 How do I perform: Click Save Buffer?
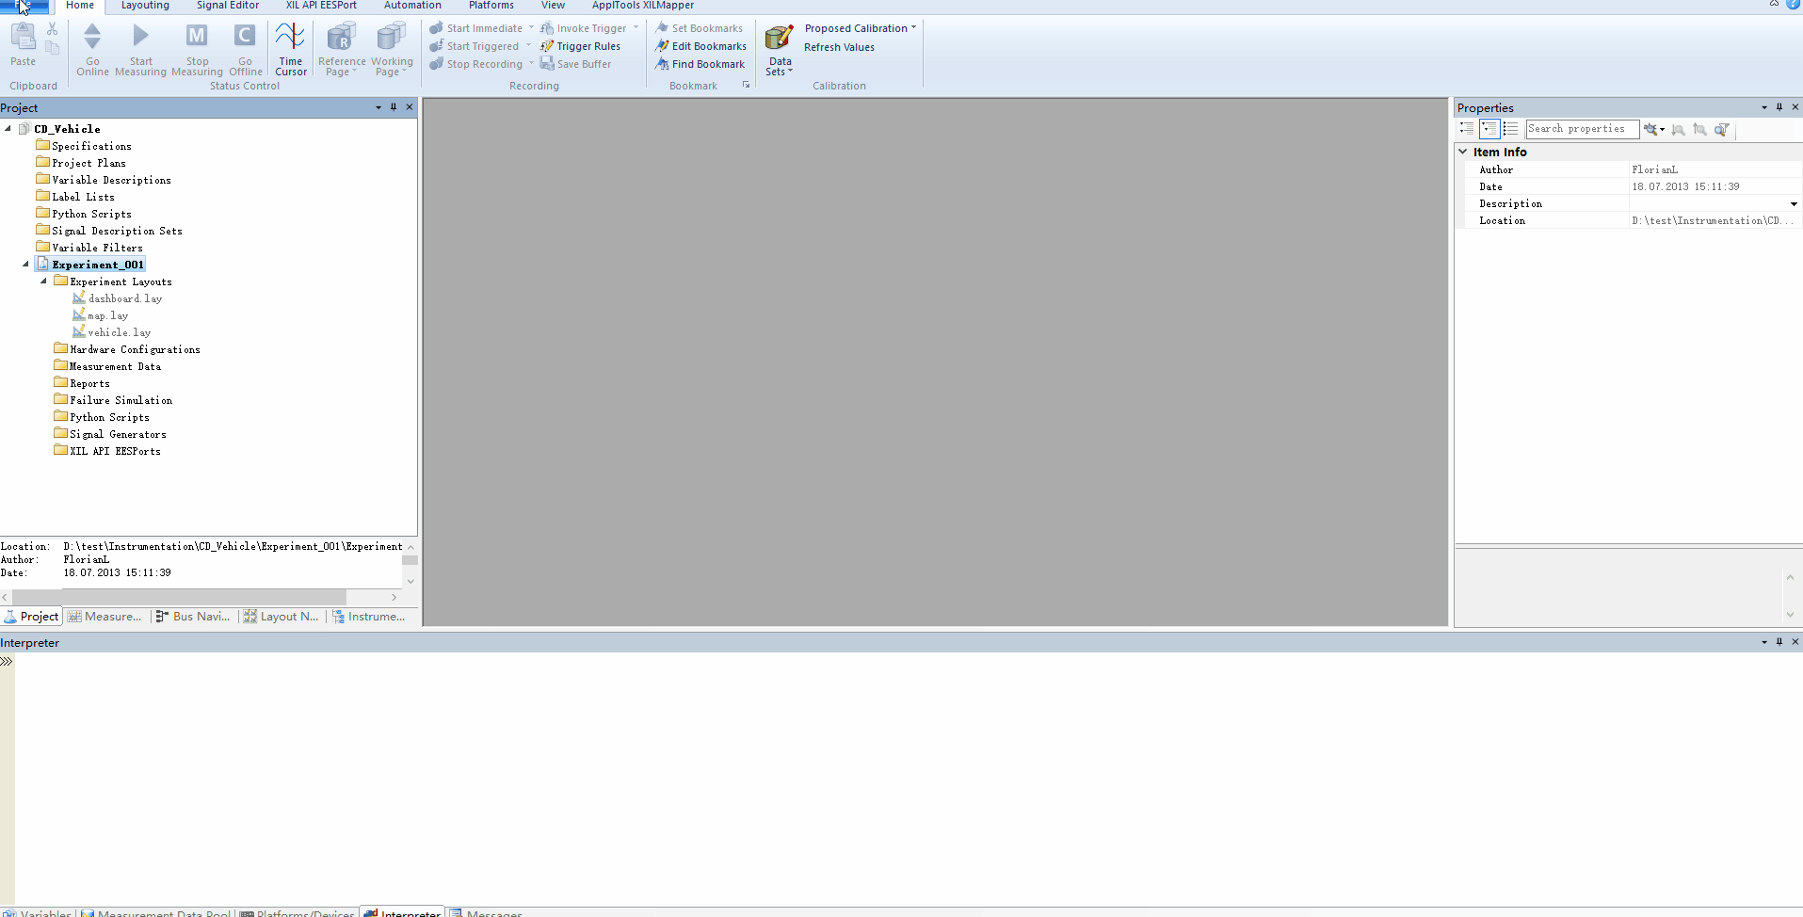[575, 64]
